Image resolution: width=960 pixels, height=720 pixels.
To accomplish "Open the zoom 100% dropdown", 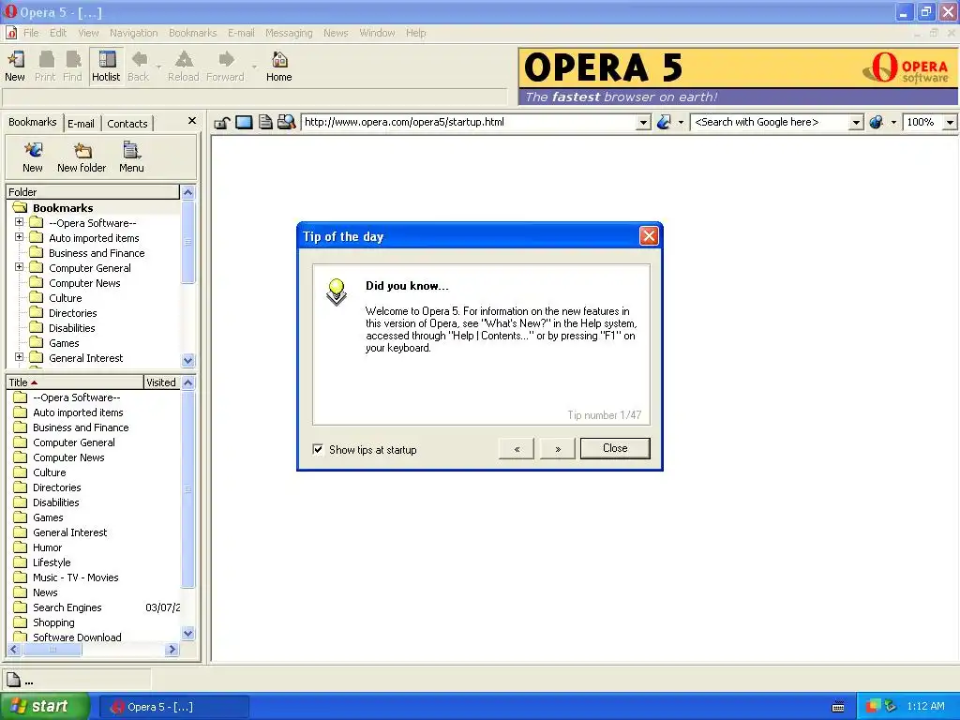I will pyautogui.click(x=950, y=123).
